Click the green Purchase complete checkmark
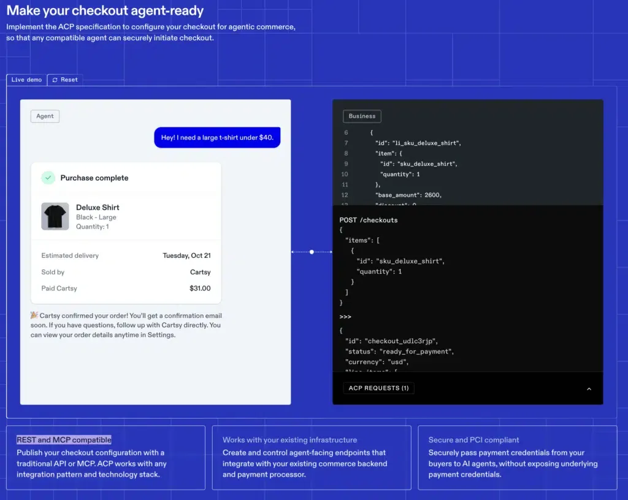Screen dimensions: 628x500 point(48,178)
